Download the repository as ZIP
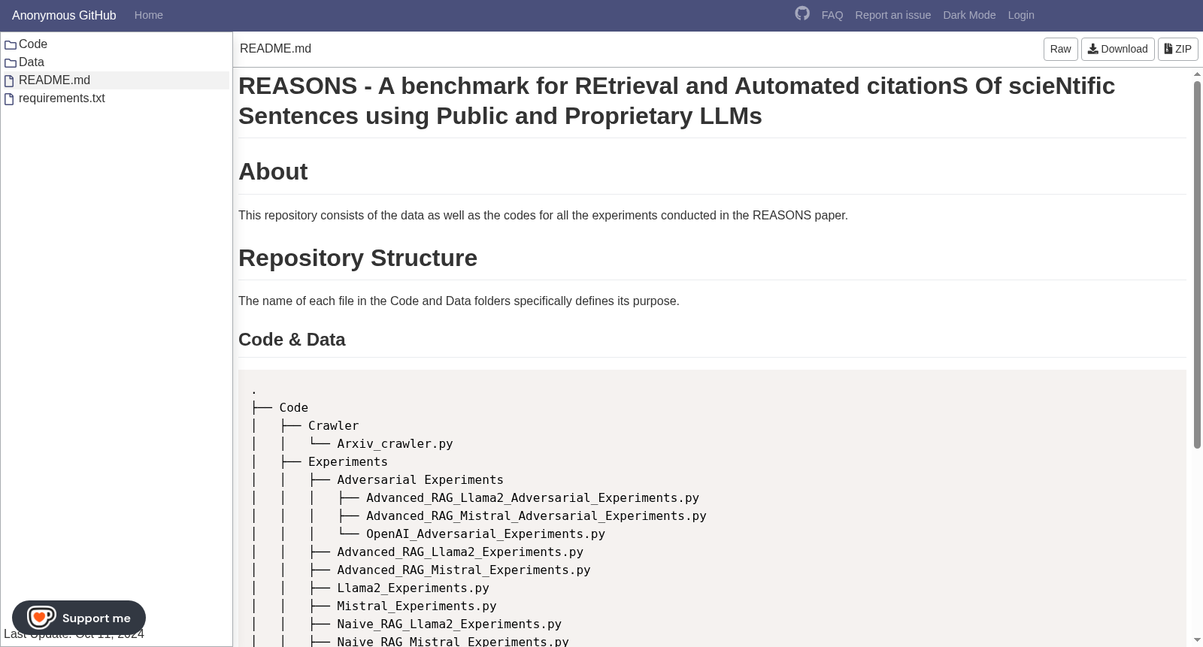The width and height of the screenshot is (1203, 647). (x=1177, y=49)
